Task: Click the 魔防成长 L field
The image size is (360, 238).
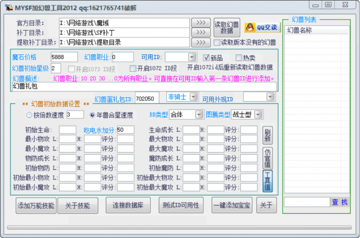Action: click(191, 158)
